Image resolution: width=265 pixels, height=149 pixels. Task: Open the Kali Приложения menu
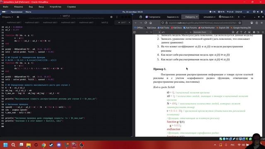[17, 12]
